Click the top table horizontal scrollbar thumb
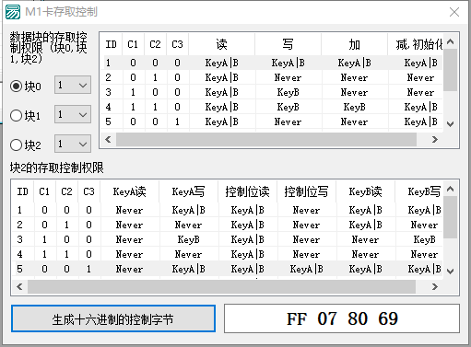471x347 pixels. pyautogui.click(x=266, y=140)
